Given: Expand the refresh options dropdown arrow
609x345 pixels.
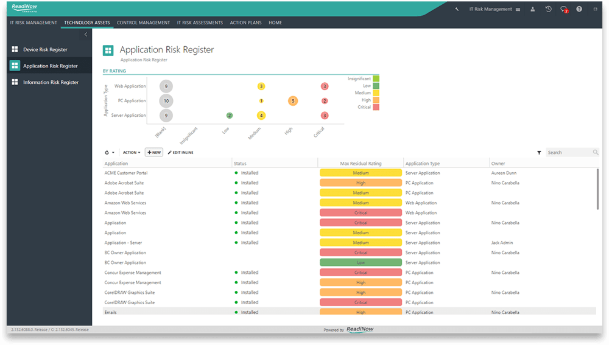Looking at the screenshot, I should coord(113,153).
